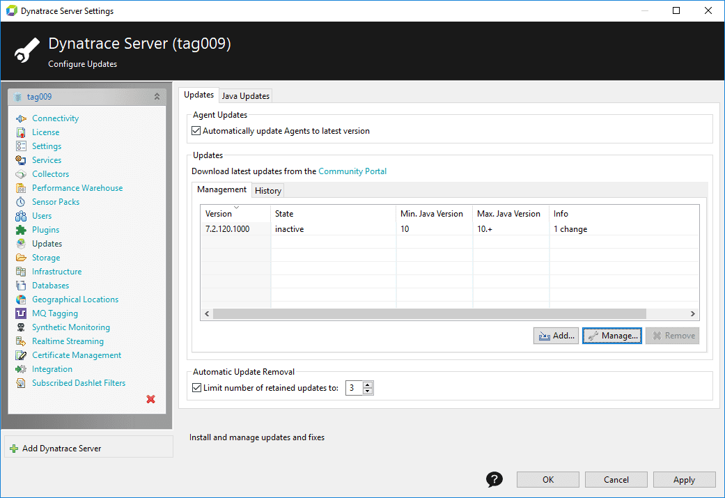Click the table's scroll right arrow
Image resolution: width=725 pixels, height=498 pixels.
(x=693, y=313)
